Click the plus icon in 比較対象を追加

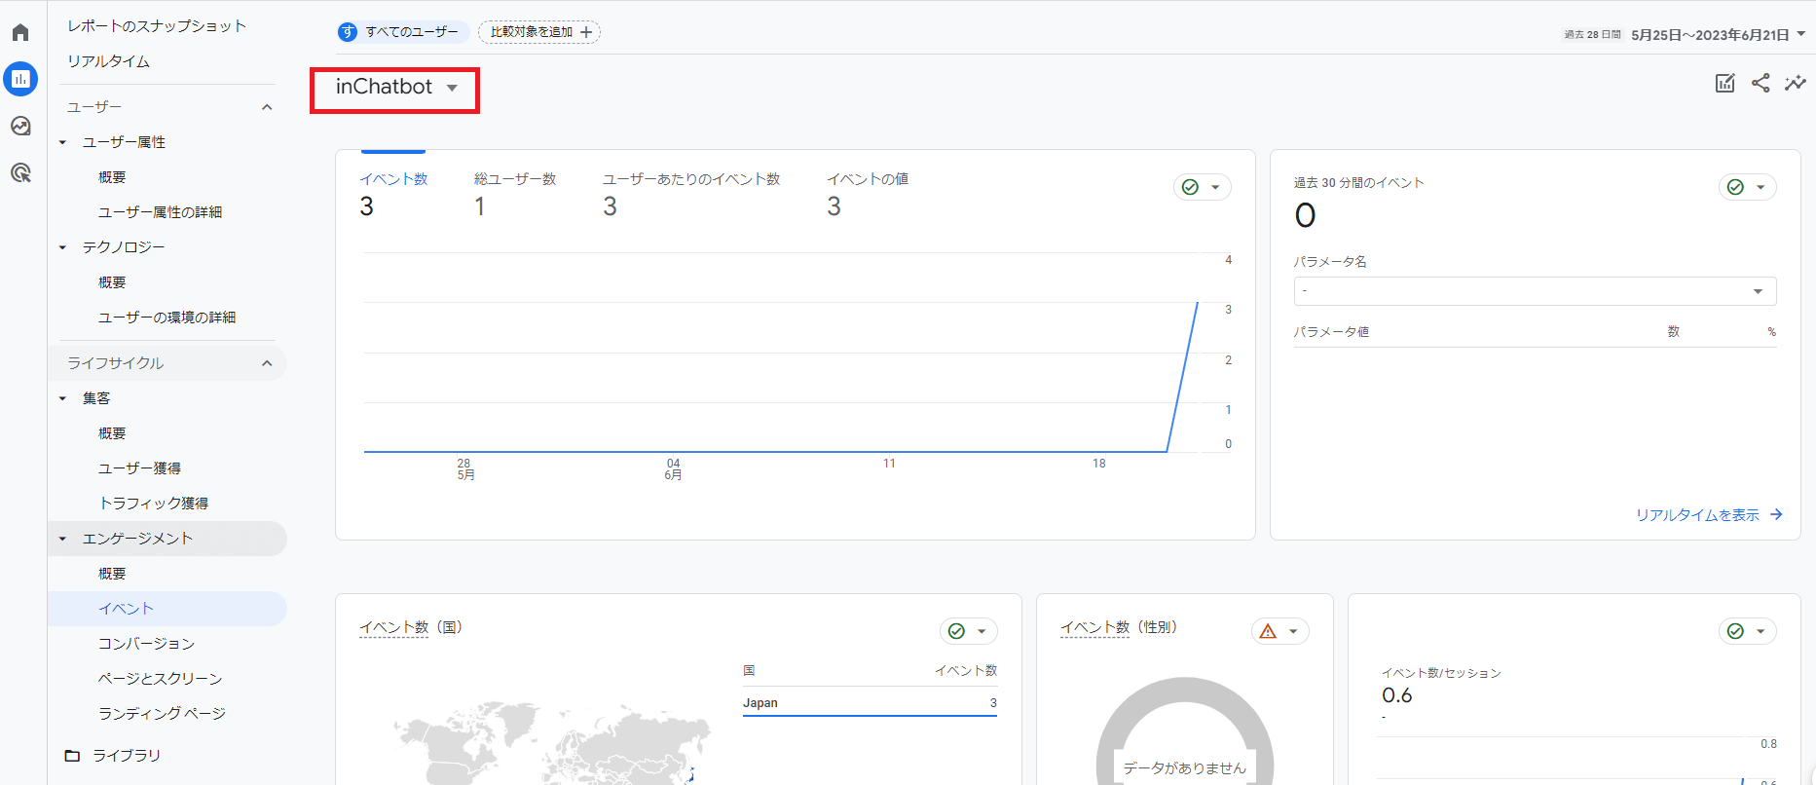[586, 32]
